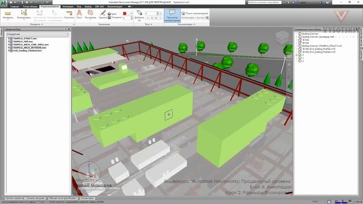Open the Каталог элементов bottom tab

15,198
